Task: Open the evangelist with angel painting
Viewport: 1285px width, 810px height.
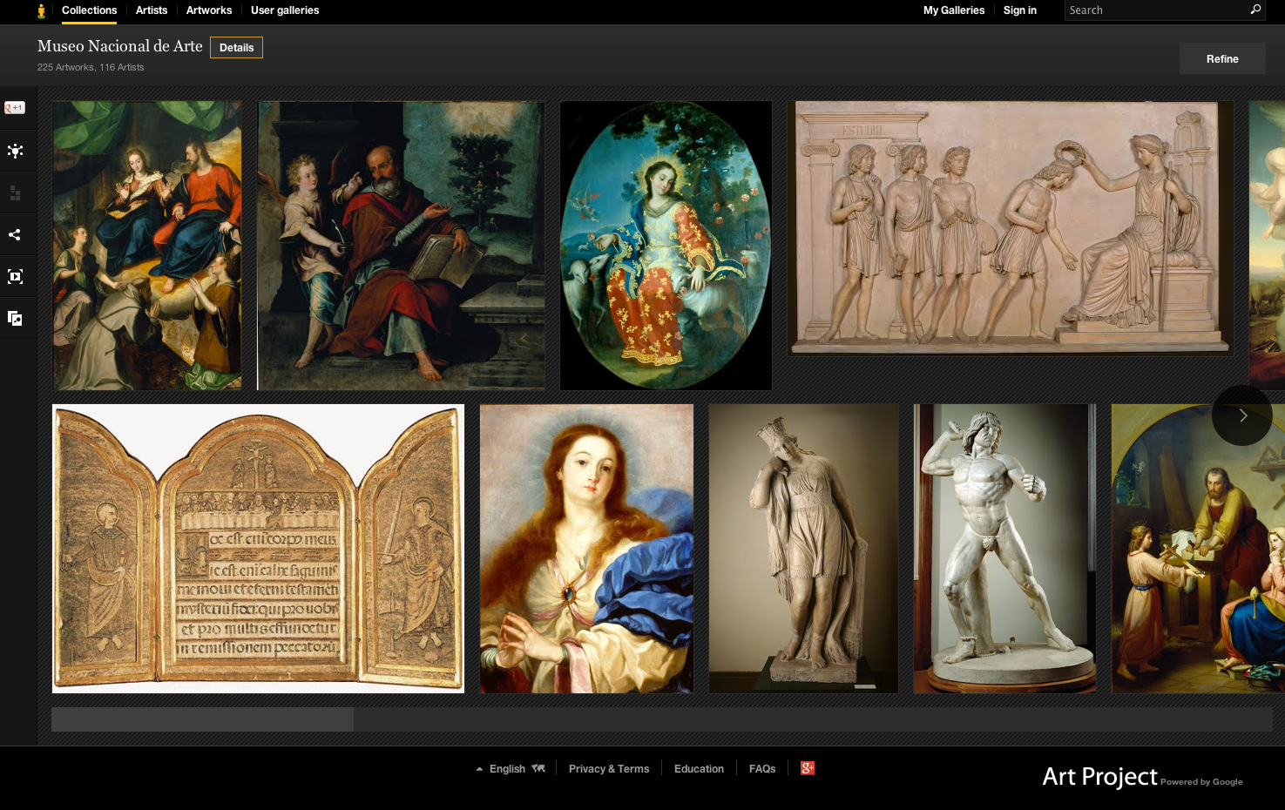Action: 402,246
